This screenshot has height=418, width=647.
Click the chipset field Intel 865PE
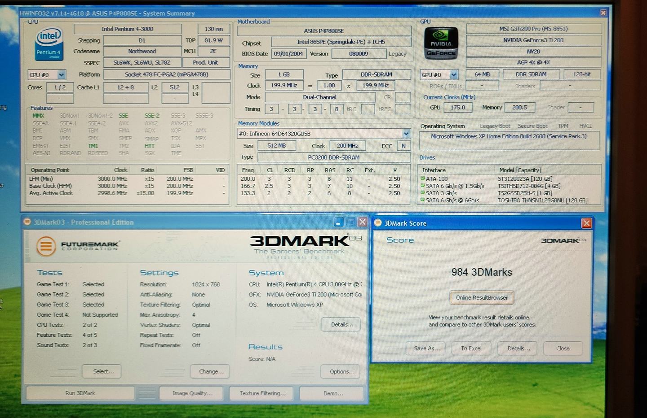[341, 42]
